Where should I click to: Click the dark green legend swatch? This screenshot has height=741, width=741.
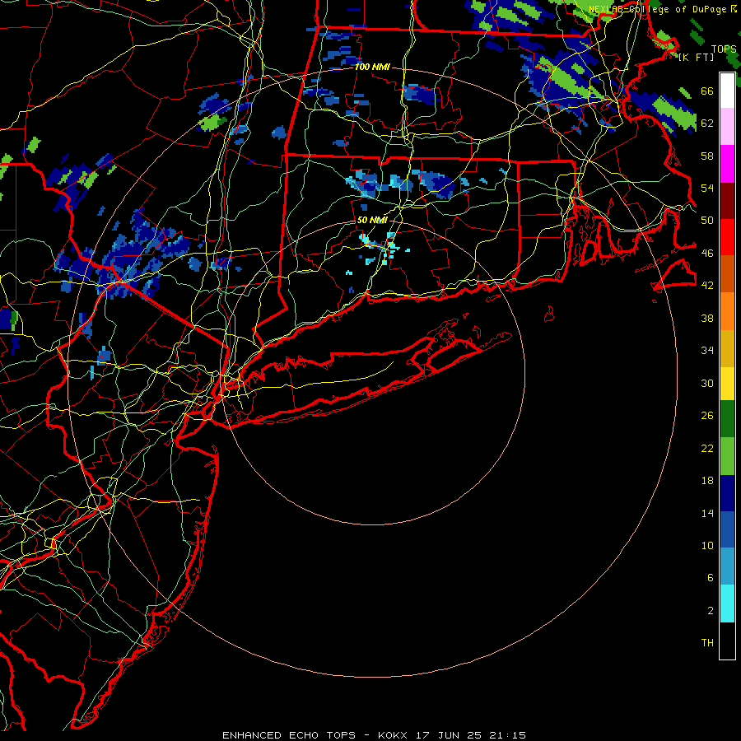click(x=727, y=419)
